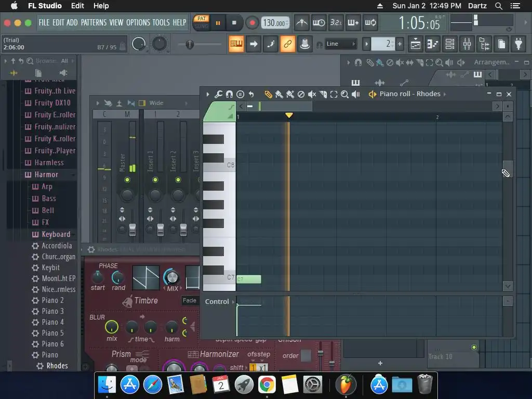The width and height of the screenshot is (532, 399).
Task: Open audio plugin manager plug icon
Action: coord(518,44)
